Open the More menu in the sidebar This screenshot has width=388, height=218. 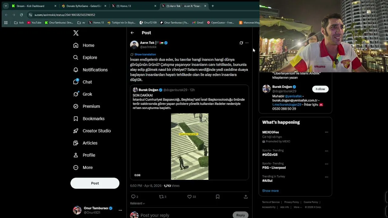click(x=83, y=167)
